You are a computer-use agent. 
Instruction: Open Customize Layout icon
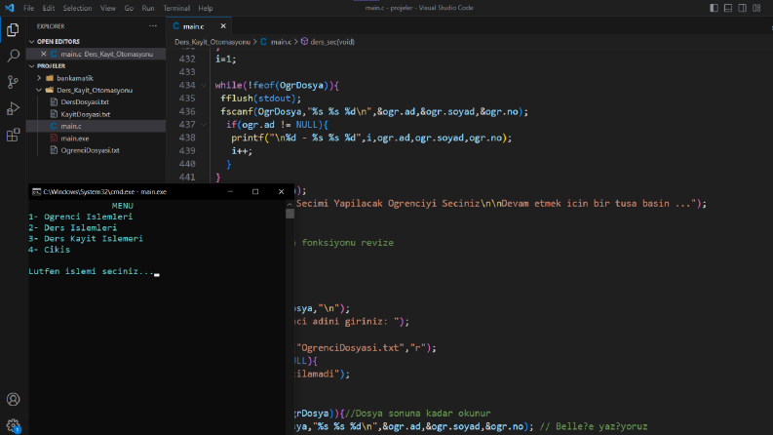tap(756, 8)
